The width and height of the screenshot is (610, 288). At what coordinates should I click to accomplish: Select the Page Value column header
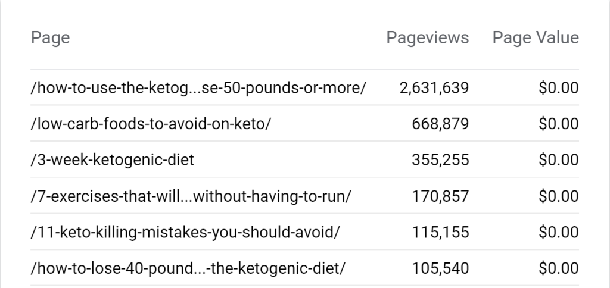click(x=535, y=38)
